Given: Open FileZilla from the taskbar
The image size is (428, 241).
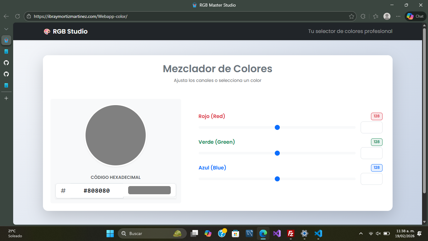Looking at the screenshot, I should tap(290, 233).
